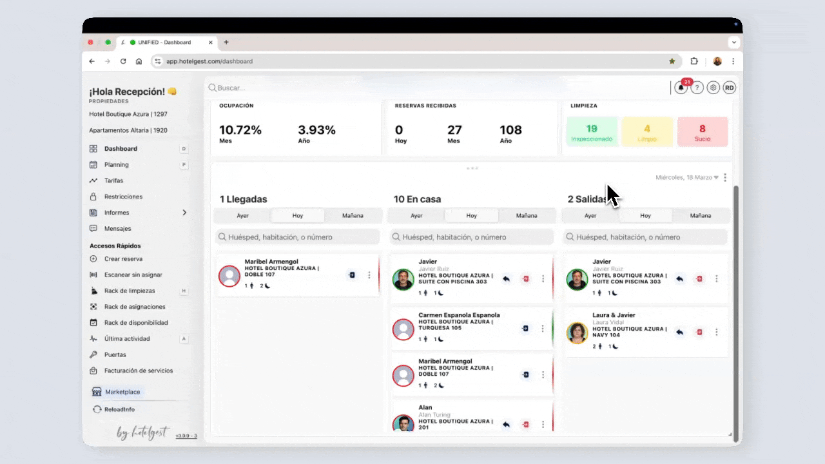Click the ReloadInfo refresh icon

point(97,409)
